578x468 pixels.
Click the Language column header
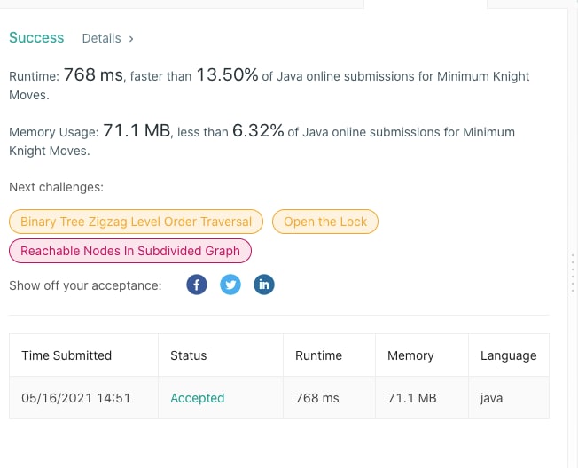tap(508, 355)
